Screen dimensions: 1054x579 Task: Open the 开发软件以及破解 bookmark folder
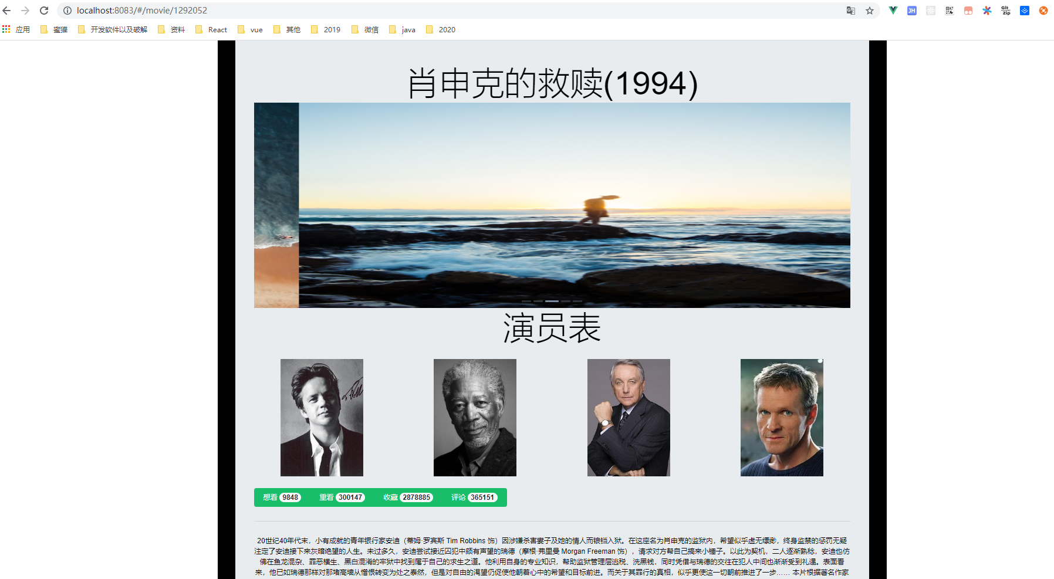(x=113, y=29)
